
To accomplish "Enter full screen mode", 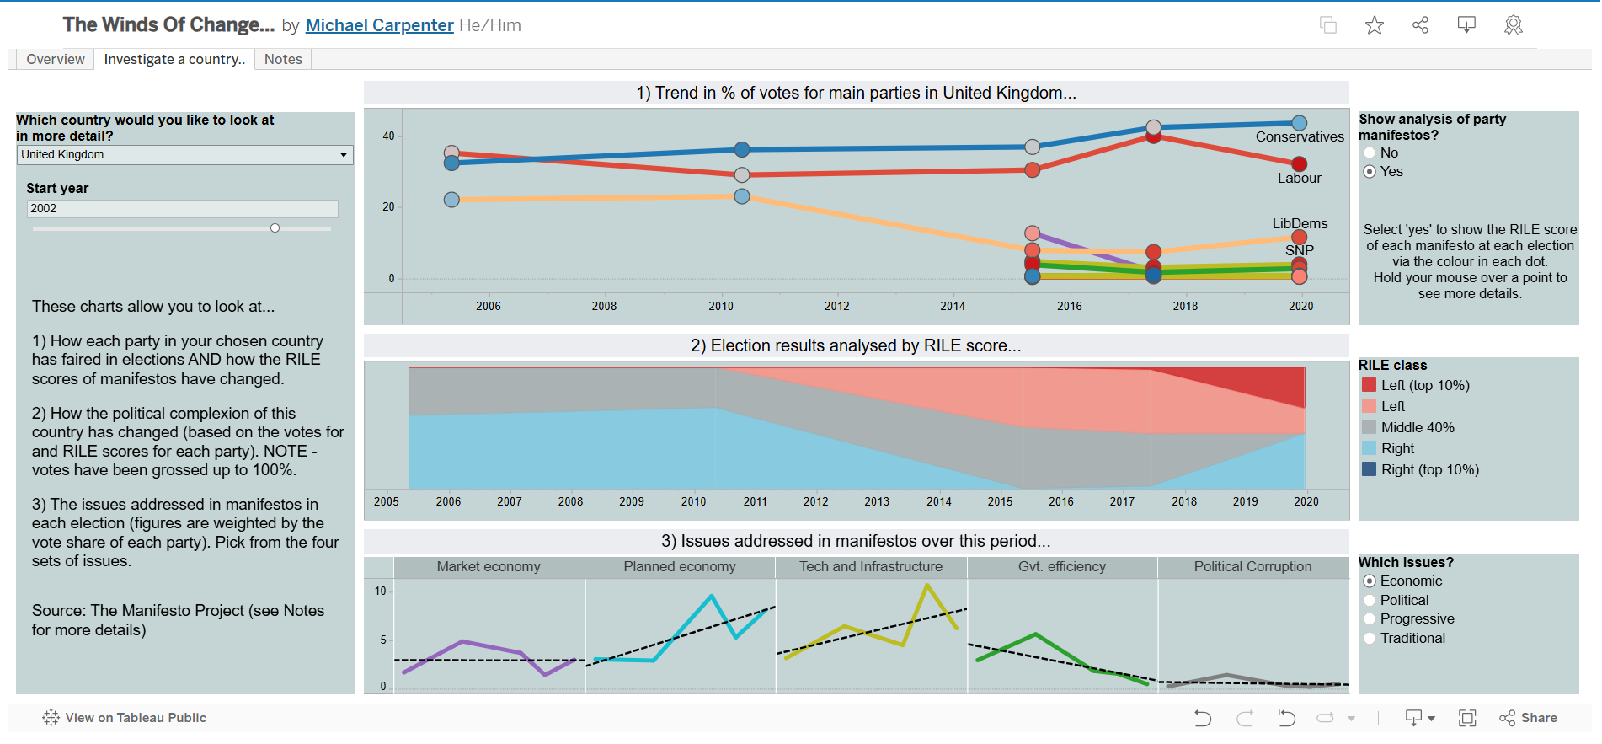I will click(x=1467, y=718).
